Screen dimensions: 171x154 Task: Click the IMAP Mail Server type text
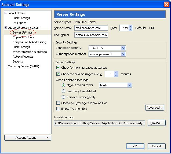pyautogui.click(x=85, y=22)
